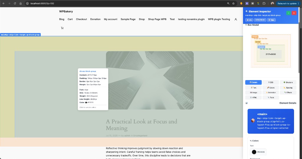Click the Element Inspector magnifier logo

247,11
